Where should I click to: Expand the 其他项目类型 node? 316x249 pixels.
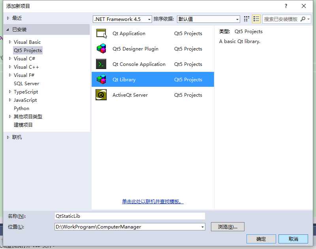point(10,116)
